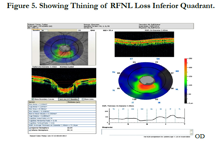The image size is (219, 143).
Task: Click the SN sector label above the map
Action: 158,59
